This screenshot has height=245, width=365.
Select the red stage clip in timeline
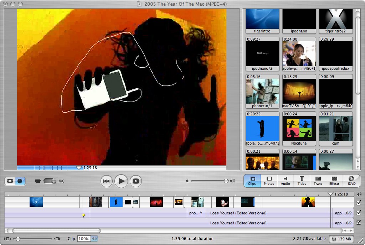click(x=156, y=202)
